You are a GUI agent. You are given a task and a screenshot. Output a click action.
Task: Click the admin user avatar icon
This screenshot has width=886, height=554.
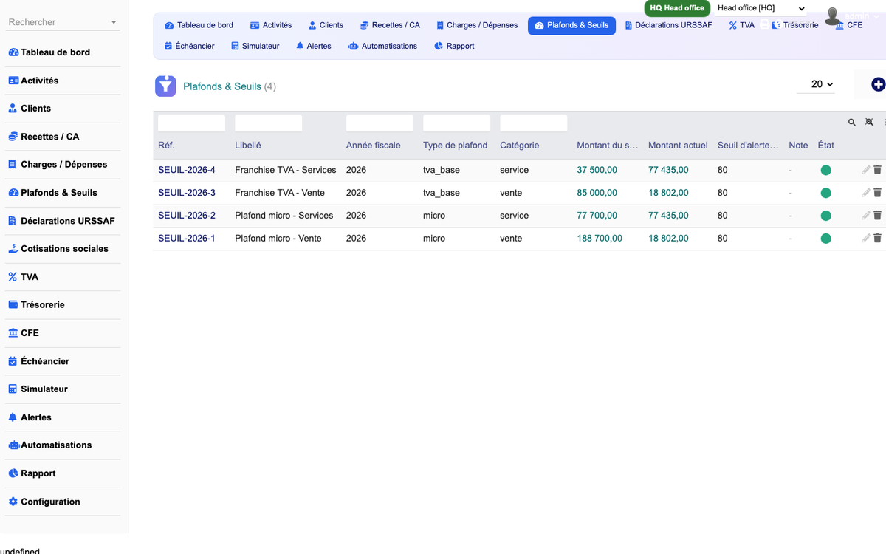pyautogui.click(x=834, y=16)
